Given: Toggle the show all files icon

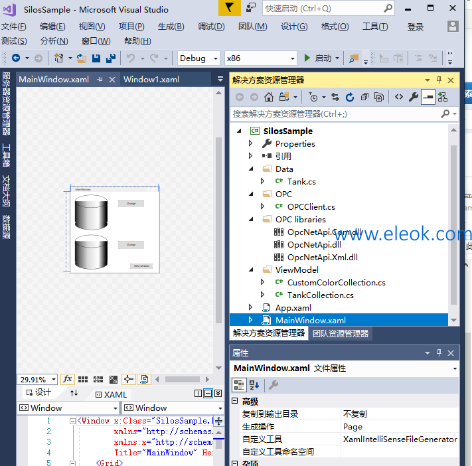Looking at the screenshot, I should [379, 97].
